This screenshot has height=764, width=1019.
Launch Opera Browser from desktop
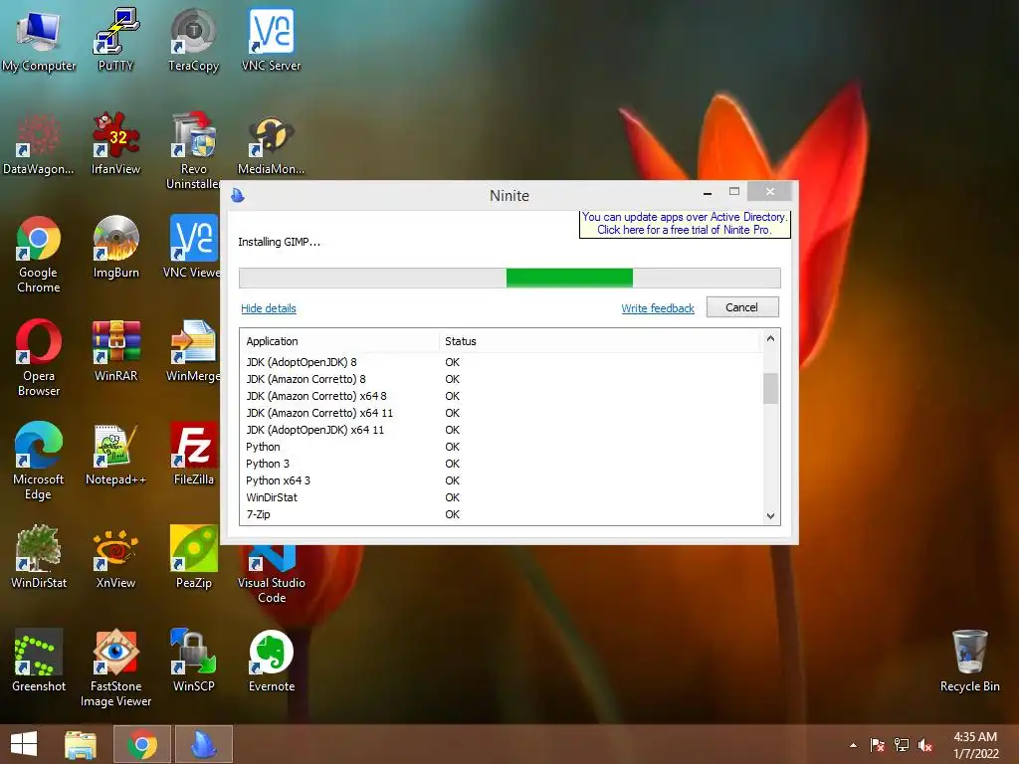click(39, 358)
